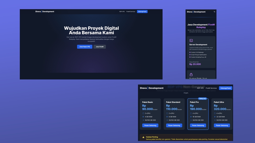Click the bullet icon beside Custom UI & Redesign
The width and height of the screenshot is (255, 143).
[x=190, y=52]
